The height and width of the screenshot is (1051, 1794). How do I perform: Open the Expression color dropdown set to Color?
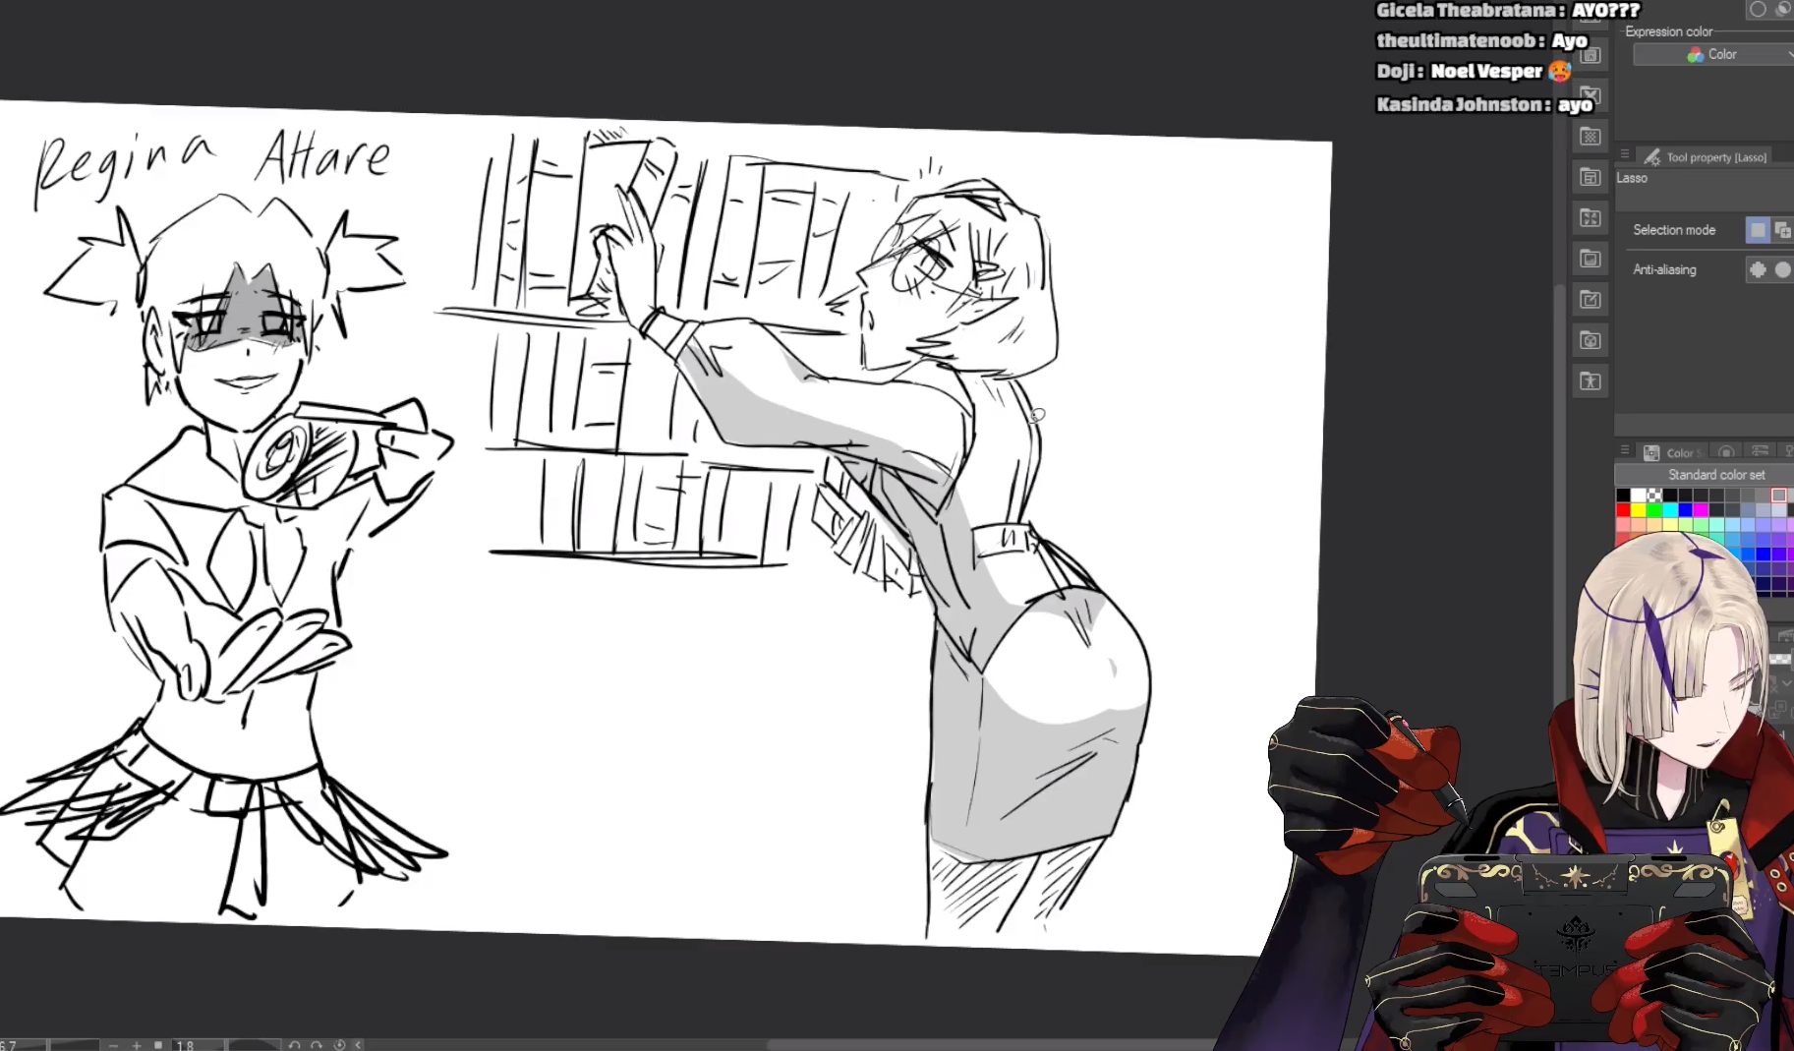(x=1712, y=55)
